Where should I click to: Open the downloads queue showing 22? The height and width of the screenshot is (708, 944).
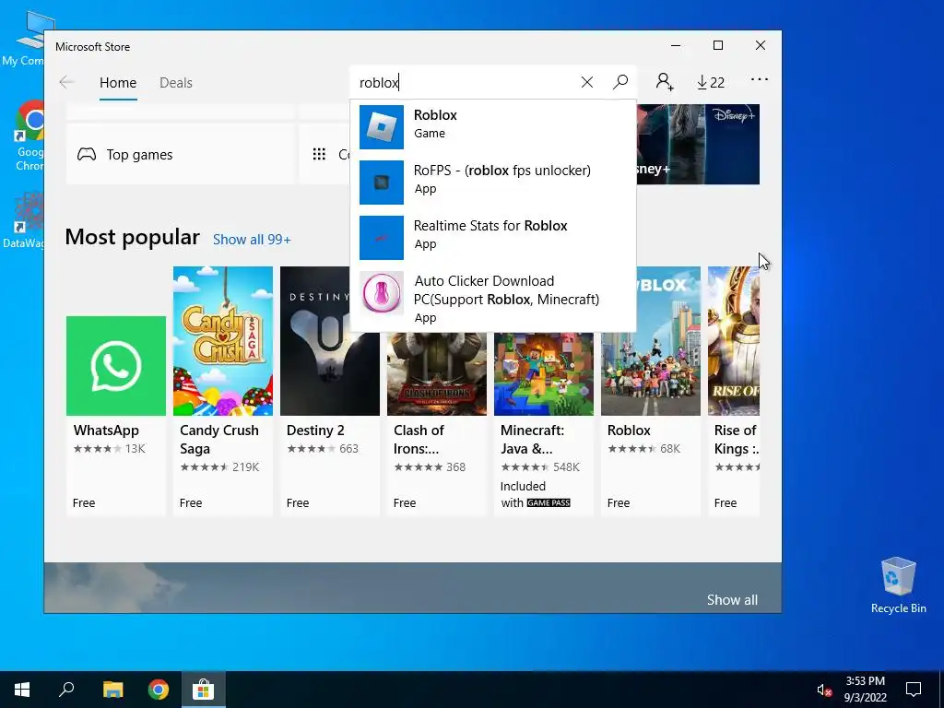point(711,82)
